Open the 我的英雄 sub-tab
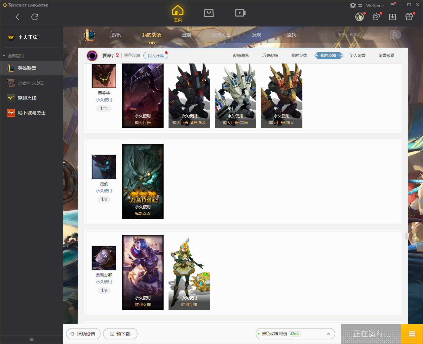This screenshot has height=344, width=423. (299, 56)
